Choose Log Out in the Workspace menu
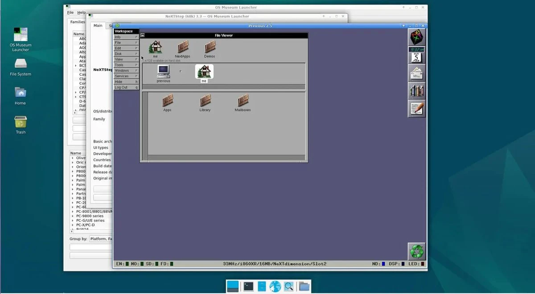 (126, 87)
